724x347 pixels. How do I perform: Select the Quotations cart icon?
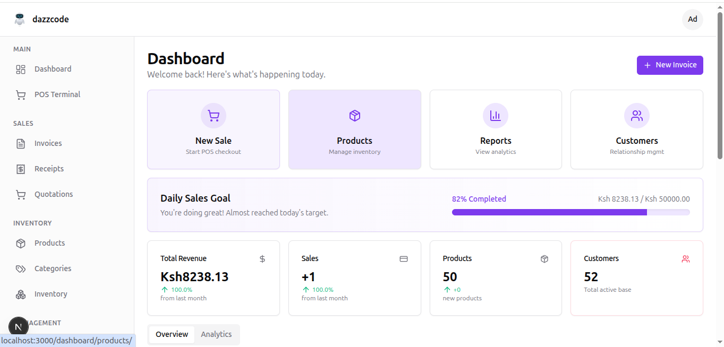point(21,194)
